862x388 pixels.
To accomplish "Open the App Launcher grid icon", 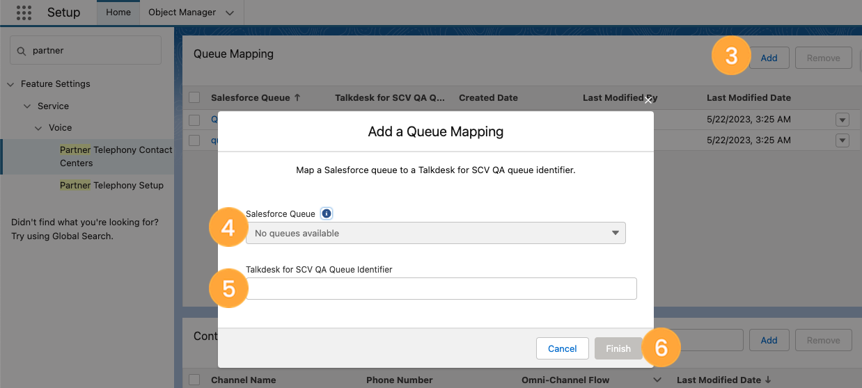I will pos(24,13).
